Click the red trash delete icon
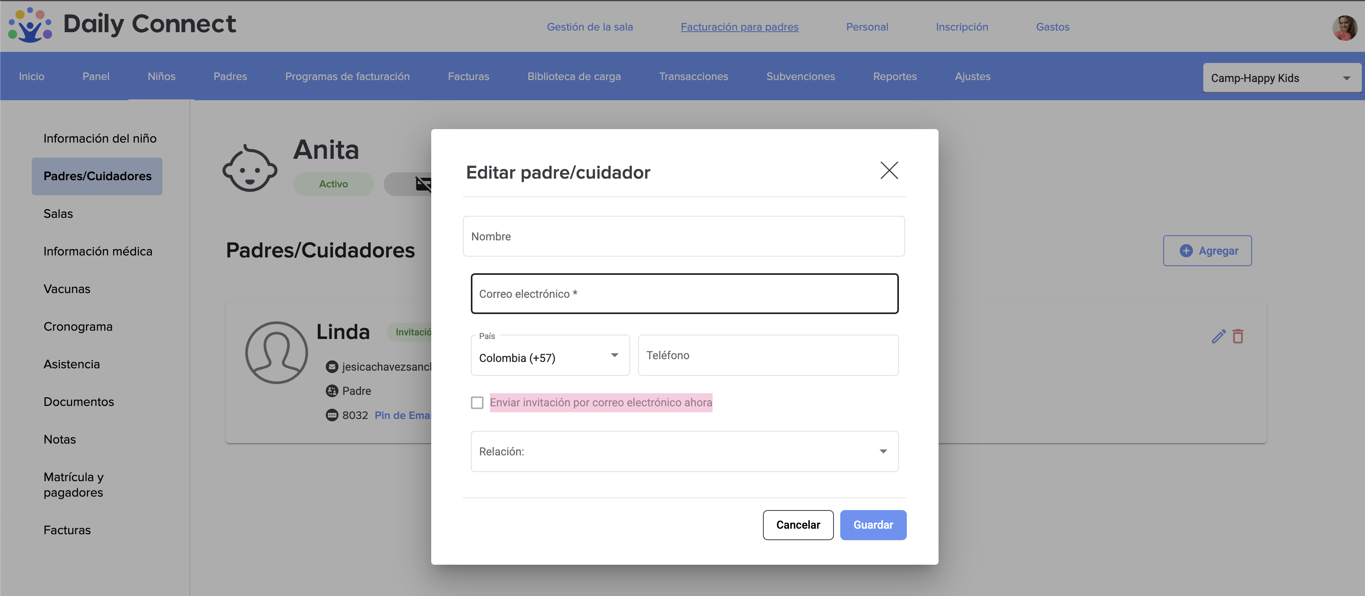This screenshot has height=596, width=1365. tap(1238, 337)
